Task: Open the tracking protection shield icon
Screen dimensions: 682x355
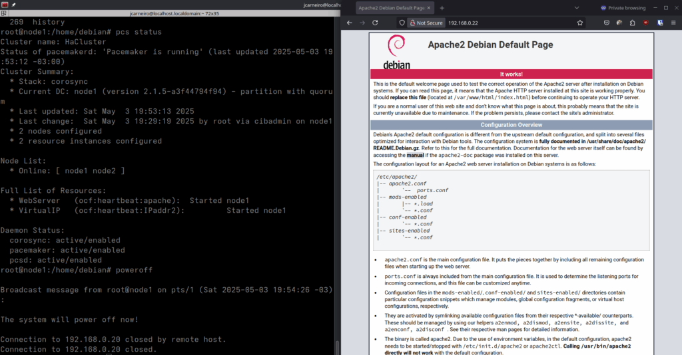Action: [x=402, y=23]
